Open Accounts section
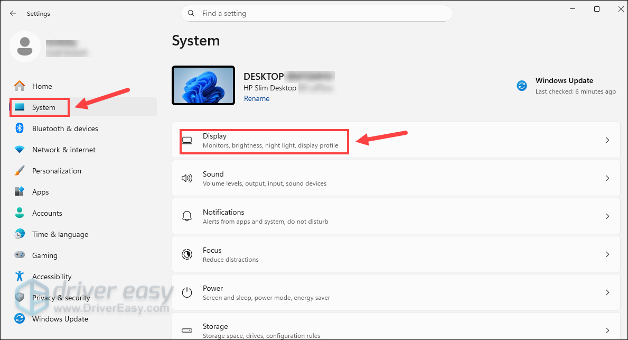The image size is (628, 340). coord(47,213)
